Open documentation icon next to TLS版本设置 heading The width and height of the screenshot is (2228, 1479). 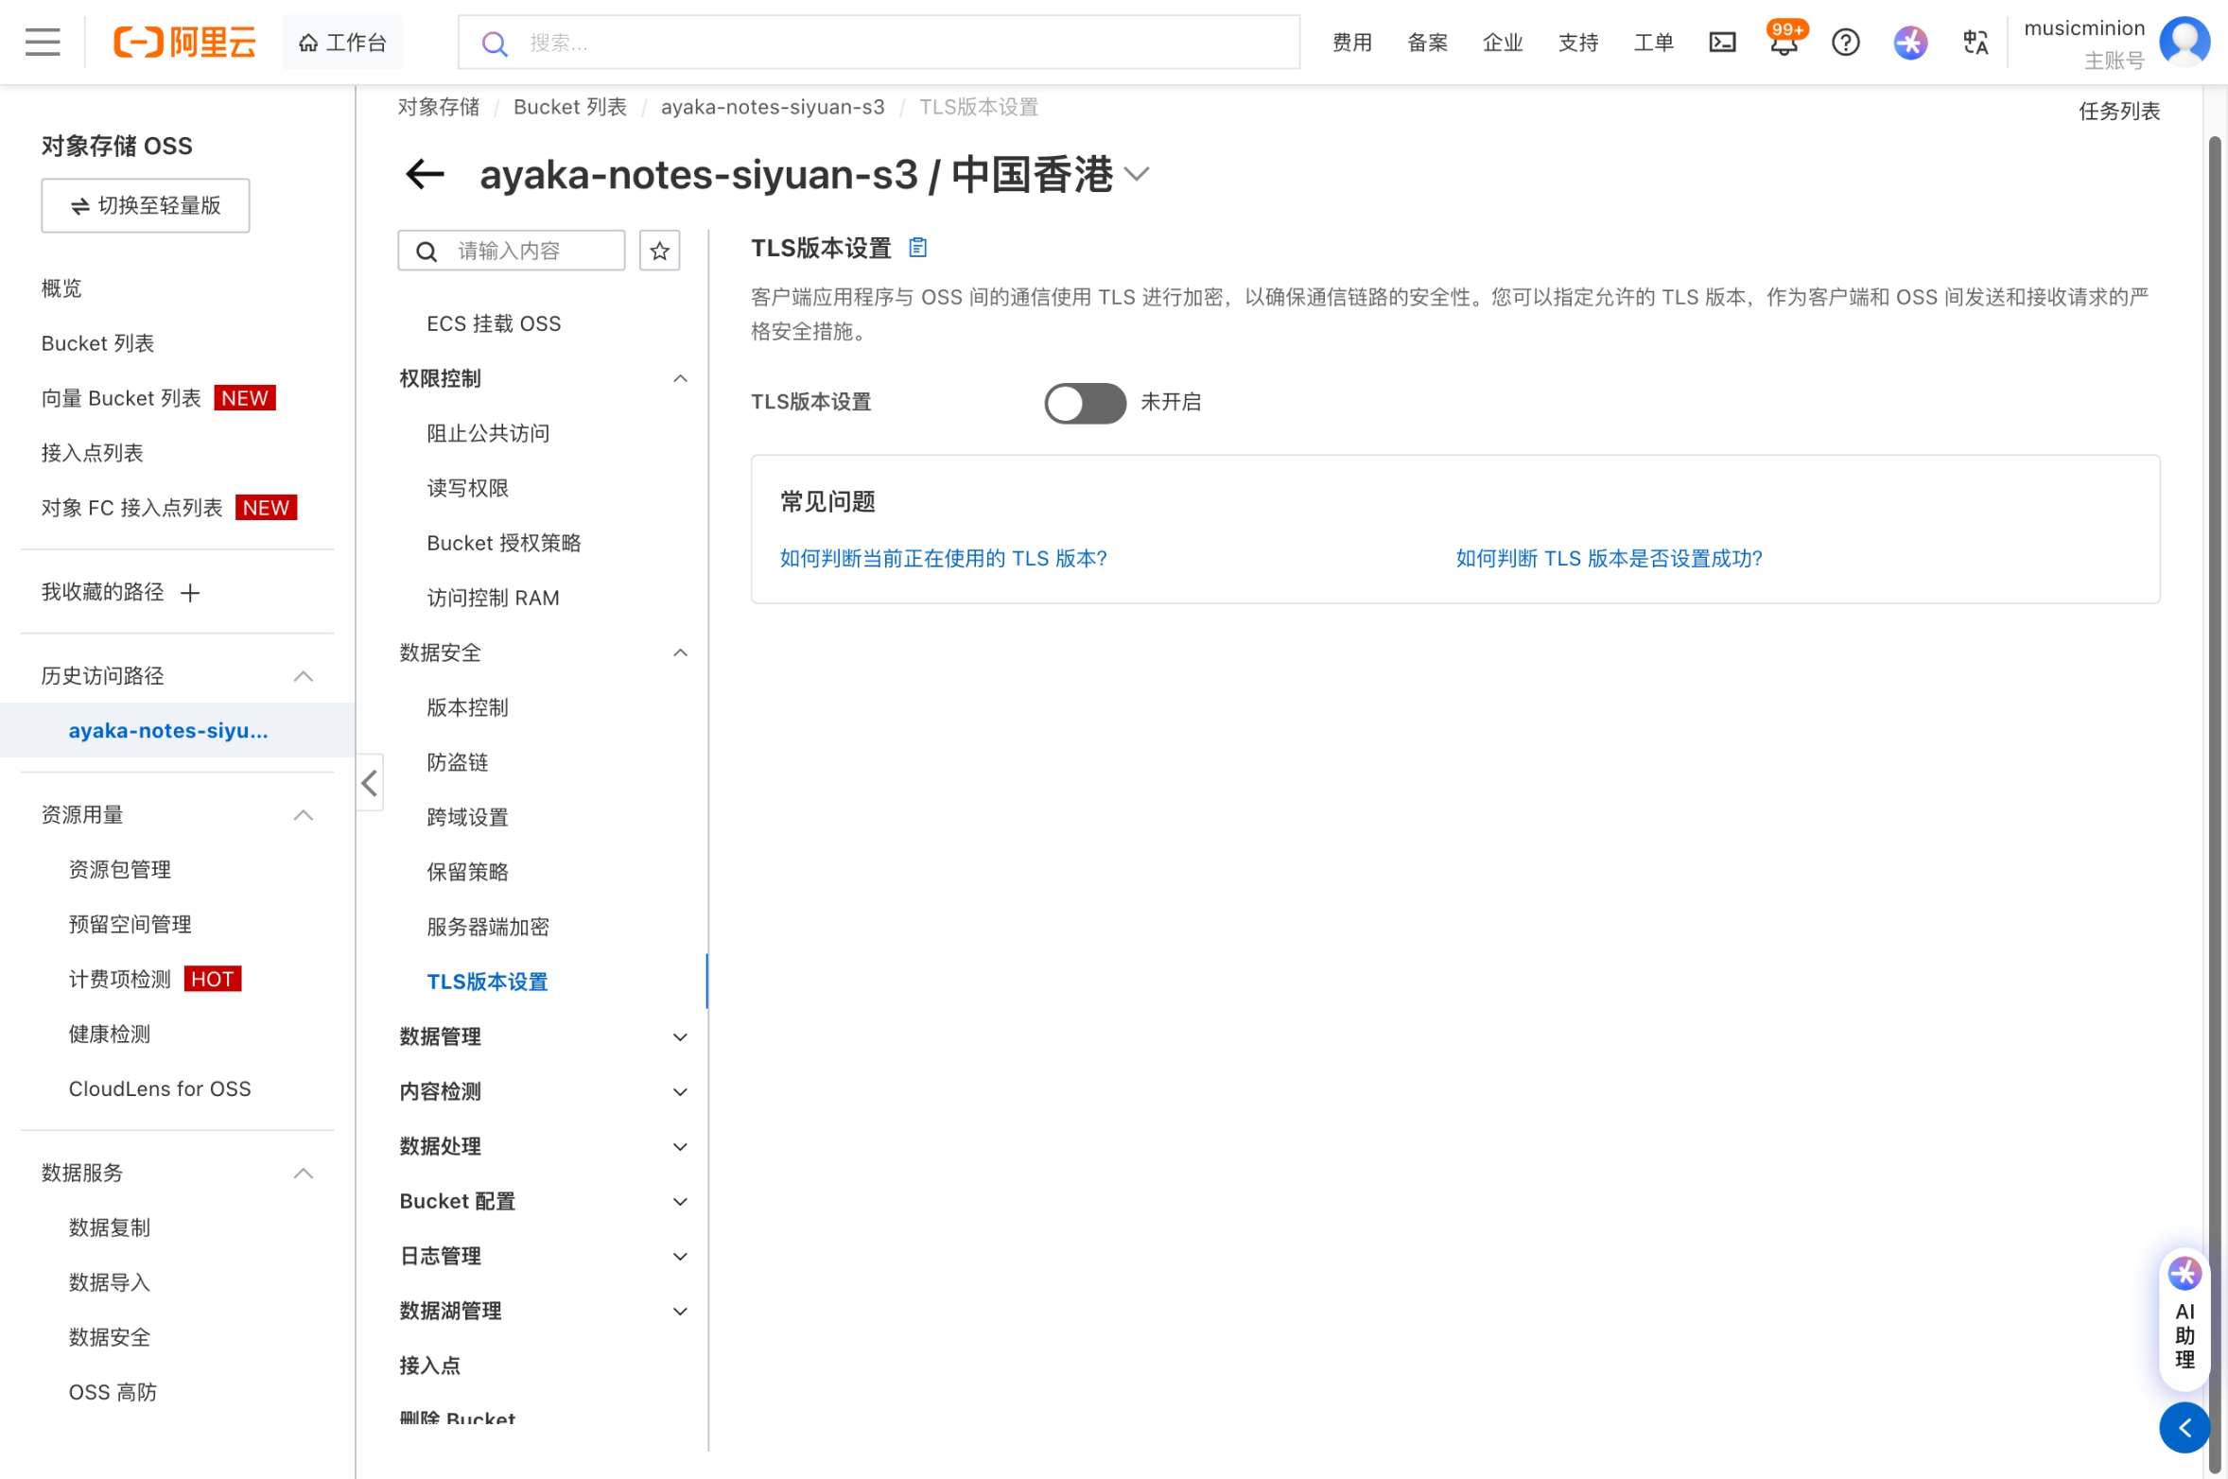click(x=917, y=248)
